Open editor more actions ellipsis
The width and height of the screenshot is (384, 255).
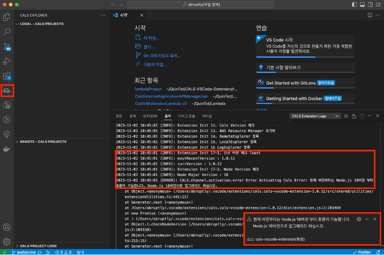(378, 15)
